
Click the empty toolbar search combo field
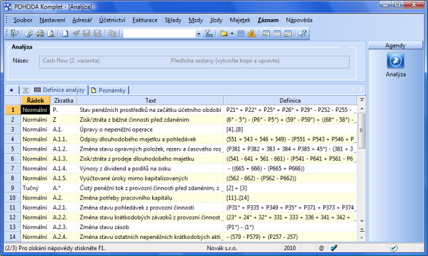click(159, 34)
